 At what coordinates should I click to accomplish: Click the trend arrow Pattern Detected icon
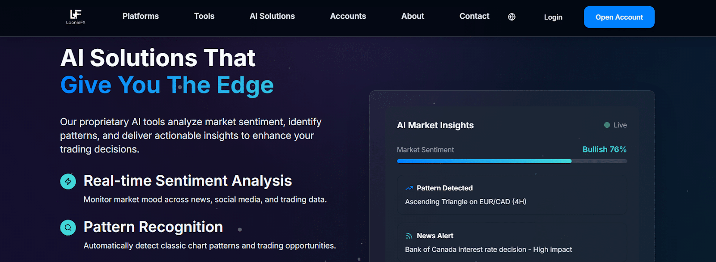click(x=409, y=188)
